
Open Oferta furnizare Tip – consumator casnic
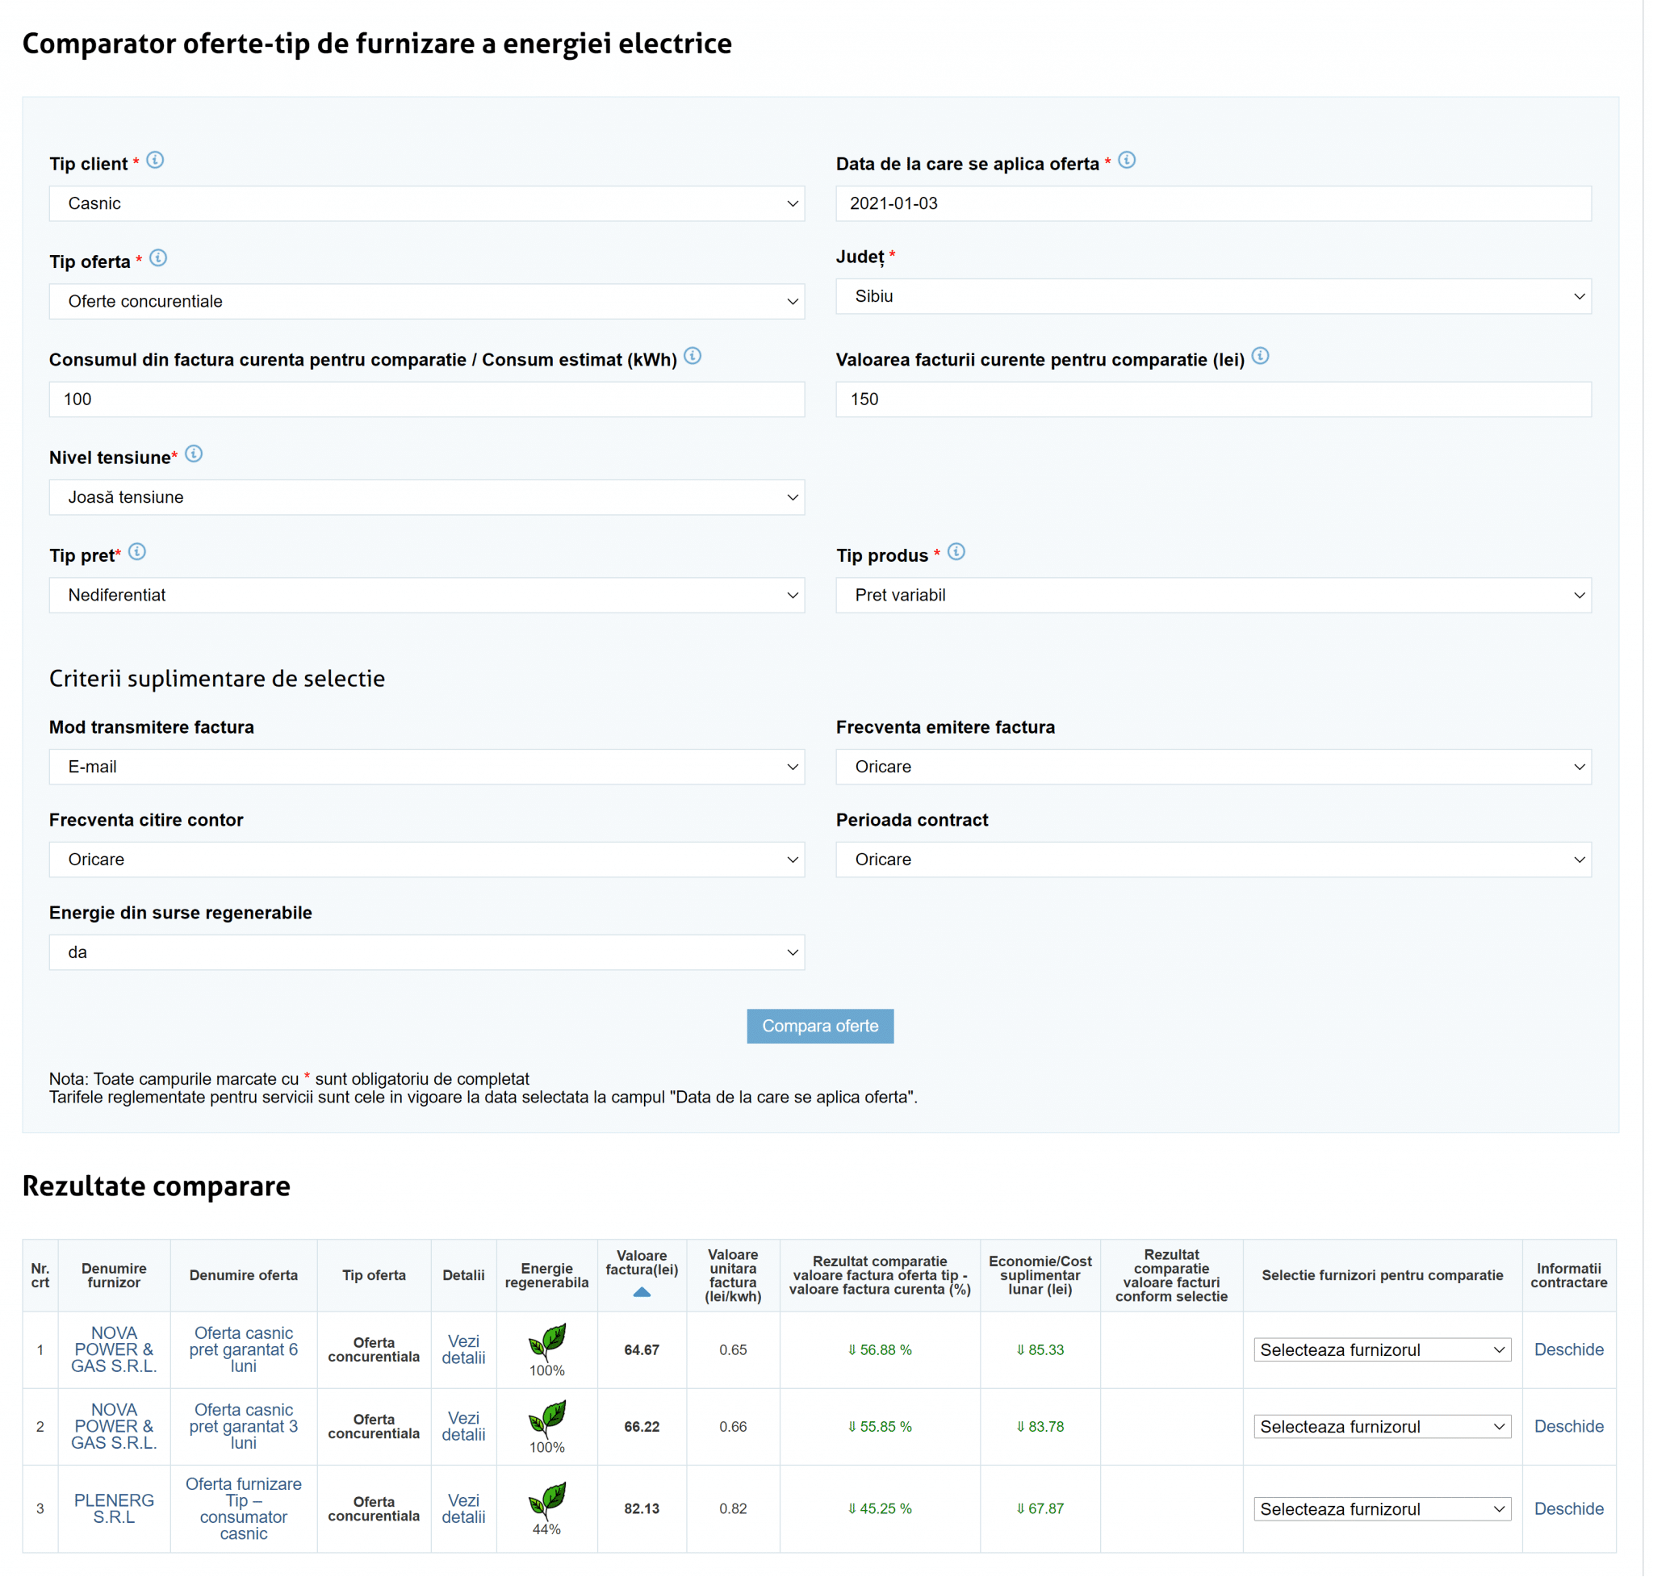(243, 1509)
